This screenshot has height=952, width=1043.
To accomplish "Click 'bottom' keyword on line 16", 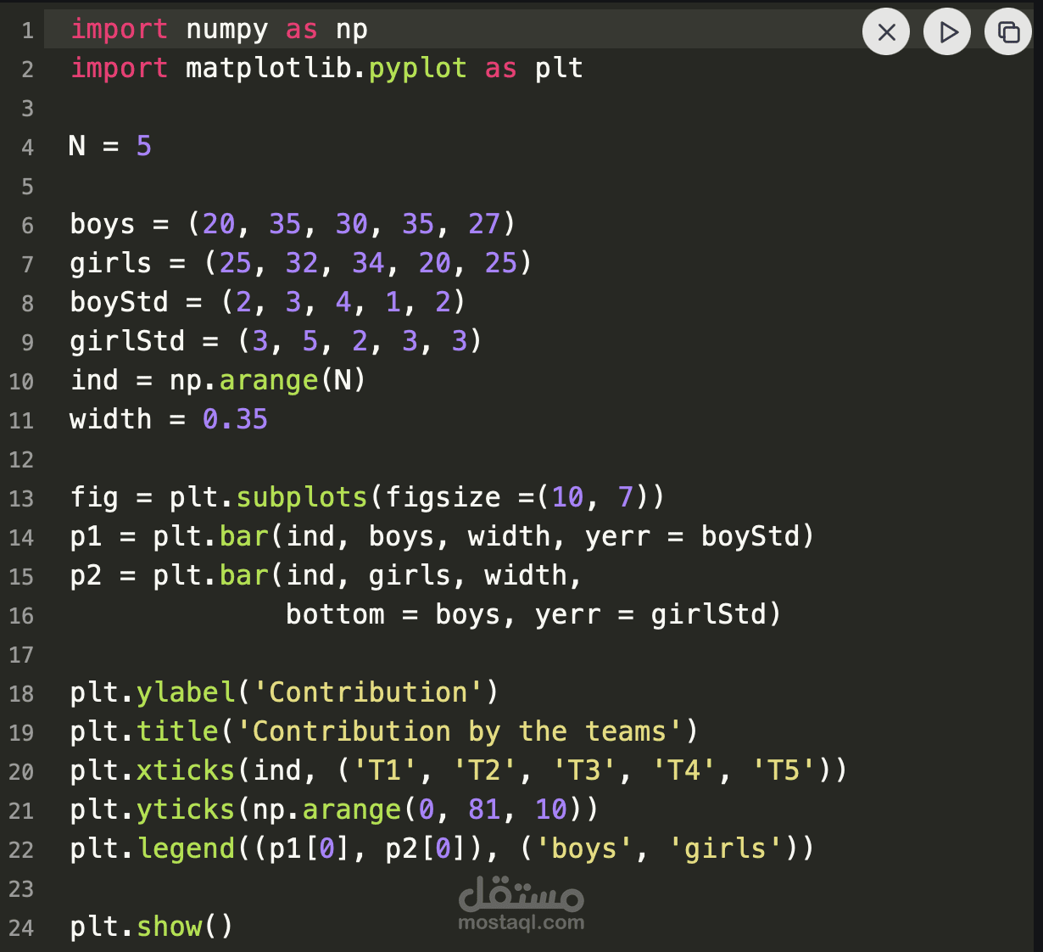I will 335,614.
